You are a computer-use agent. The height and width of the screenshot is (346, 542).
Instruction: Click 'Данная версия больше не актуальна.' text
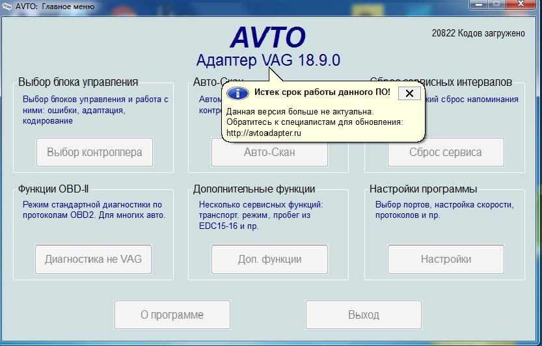[x=300, y=112]
